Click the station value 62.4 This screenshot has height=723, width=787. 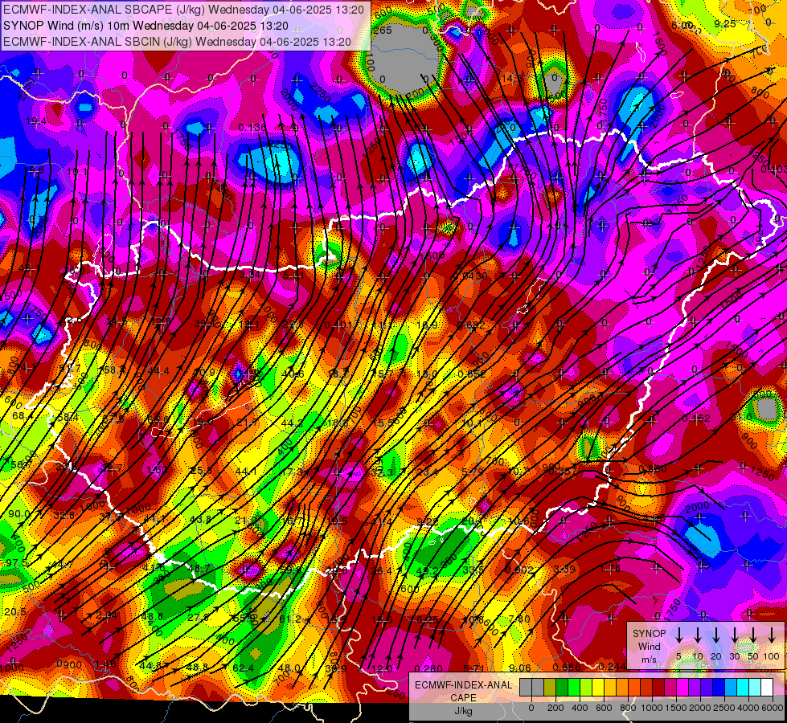click(243, 668)
